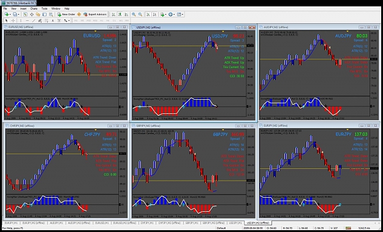
Task: Select the Fibonacci retracement tool
Action: pos(46,21)
